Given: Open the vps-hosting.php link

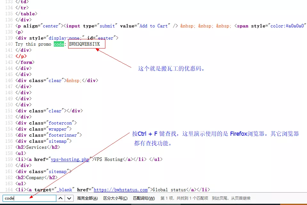Looking at the screenshot, I should tap(70, 159).
